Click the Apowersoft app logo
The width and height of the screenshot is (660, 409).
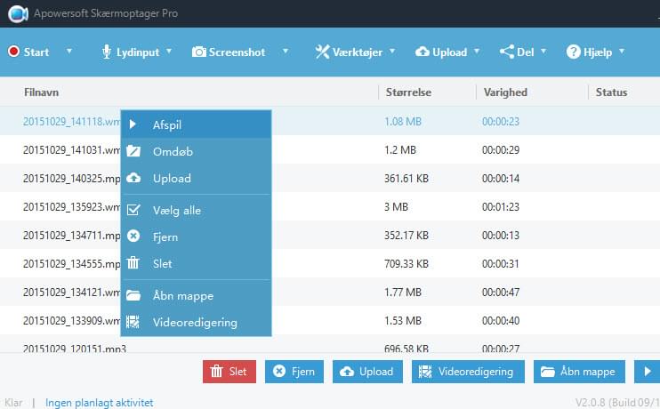[17, 13]
